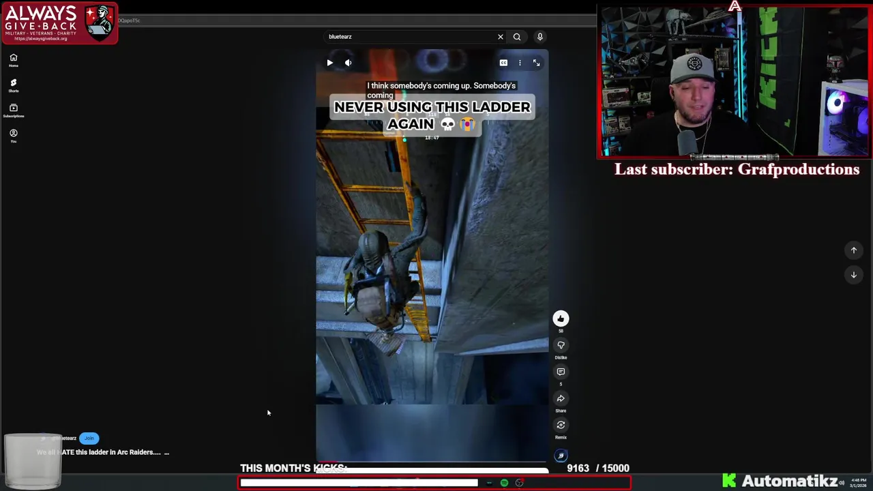This screenshot has height=491, width=873.
Task: Go to the next Short arrow
Action: [853, 275]
